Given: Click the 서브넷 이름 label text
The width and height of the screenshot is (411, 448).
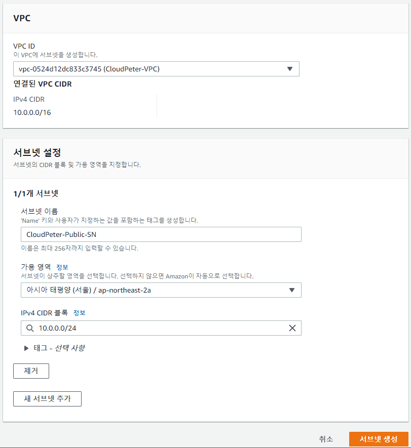Looking at the screenshot, I should [x=40, y=211].
